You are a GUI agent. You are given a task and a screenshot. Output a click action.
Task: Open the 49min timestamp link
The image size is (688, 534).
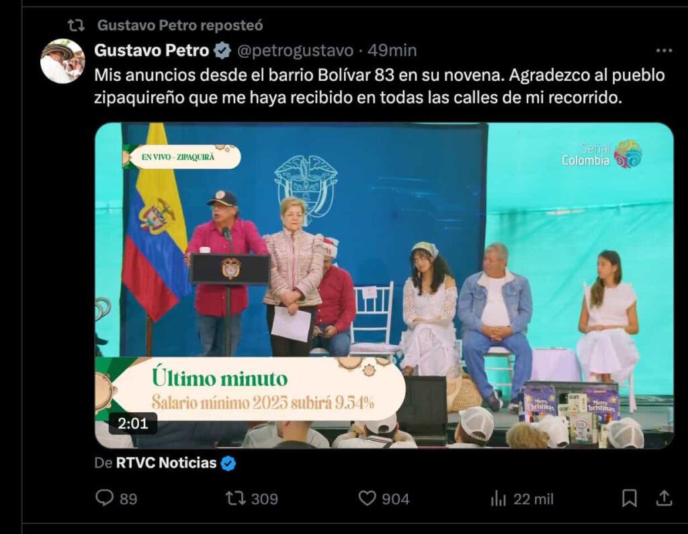point(392,50)
